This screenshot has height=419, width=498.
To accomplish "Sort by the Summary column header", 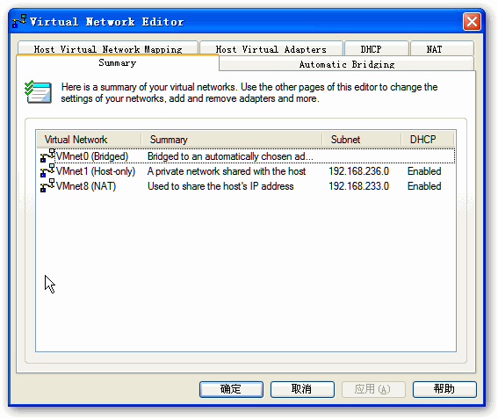I will click(x=232, y=139).
